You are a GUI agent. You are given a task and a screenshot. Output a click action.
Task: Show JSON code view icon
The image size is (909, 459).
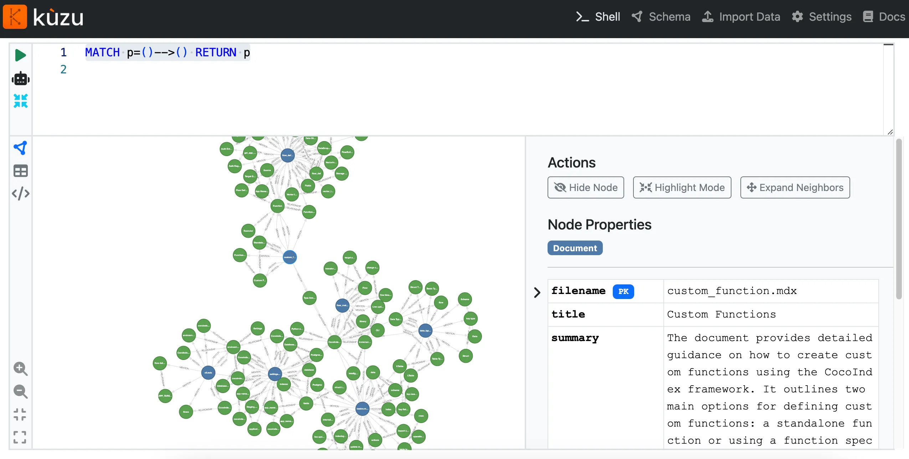click(x=20, y=194)
